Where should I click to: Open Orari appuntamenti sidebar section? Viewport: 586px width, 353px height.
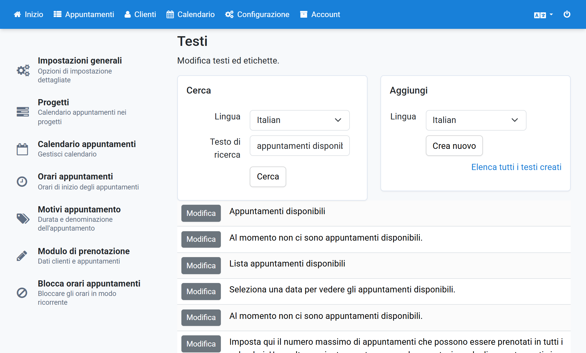pyautogui.click(x=75, y=176)
